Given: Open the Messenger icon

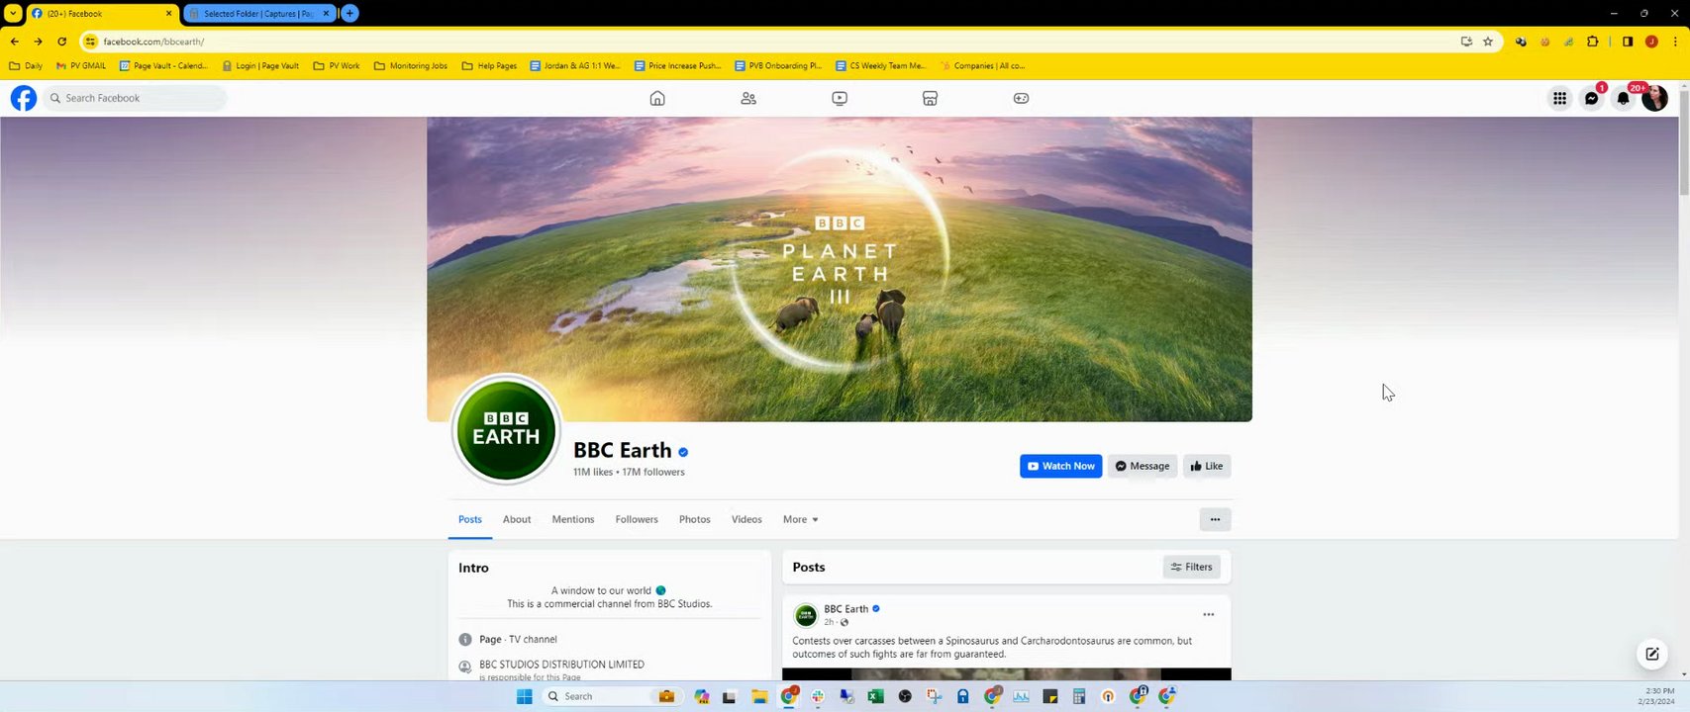Looking at the screenshot, I should [x=1591, y=98].
